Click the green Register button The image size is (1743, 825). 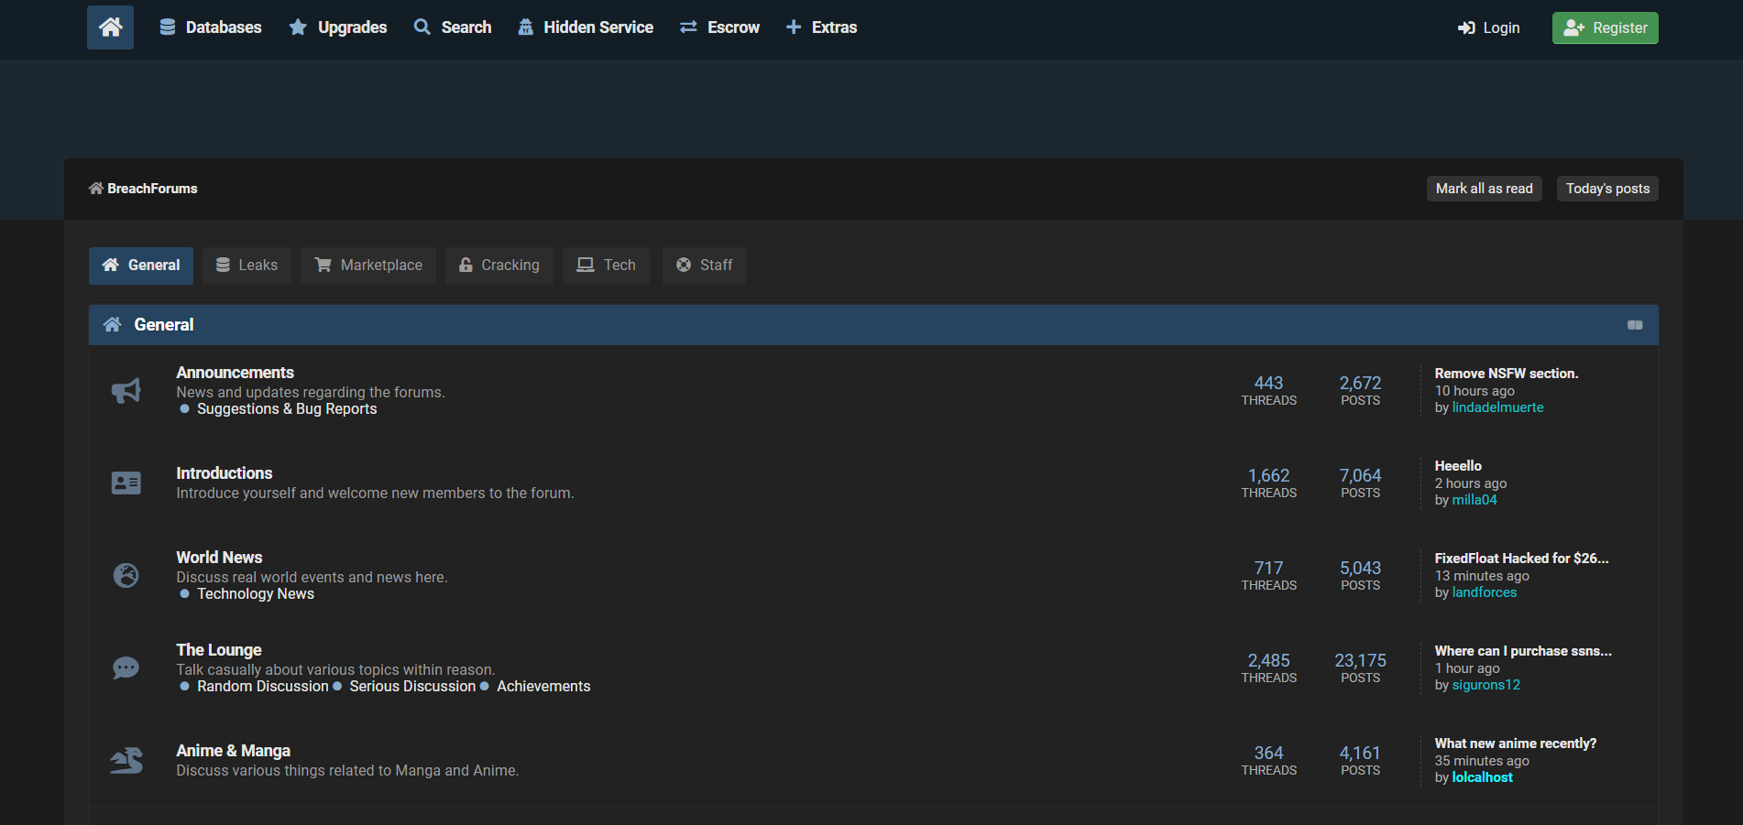point(1605,27)
